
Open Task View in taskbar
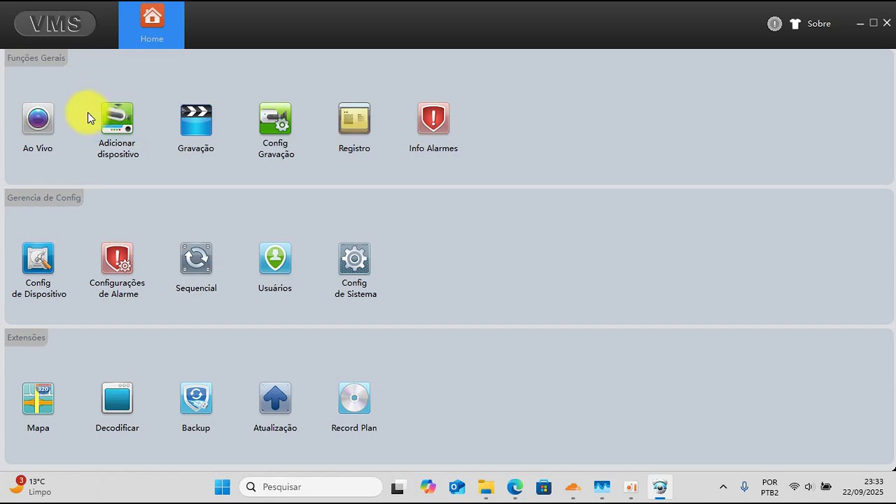398,487
